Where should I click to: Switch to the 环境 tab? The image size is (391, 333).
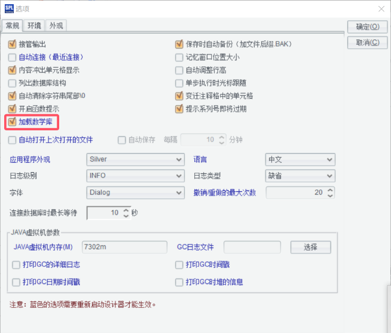[34, 26]
